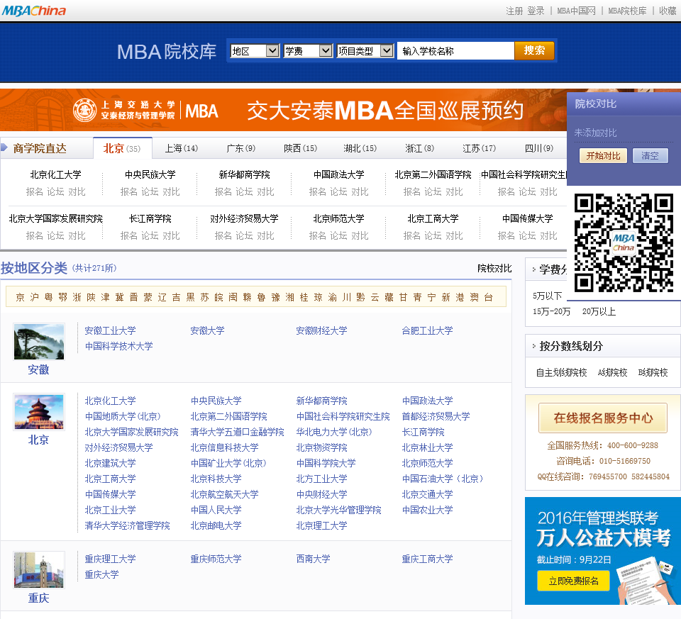681x619 pixels.
Task: Open 清华大学经济管理学院 link
Action: (x=127, y=525)
